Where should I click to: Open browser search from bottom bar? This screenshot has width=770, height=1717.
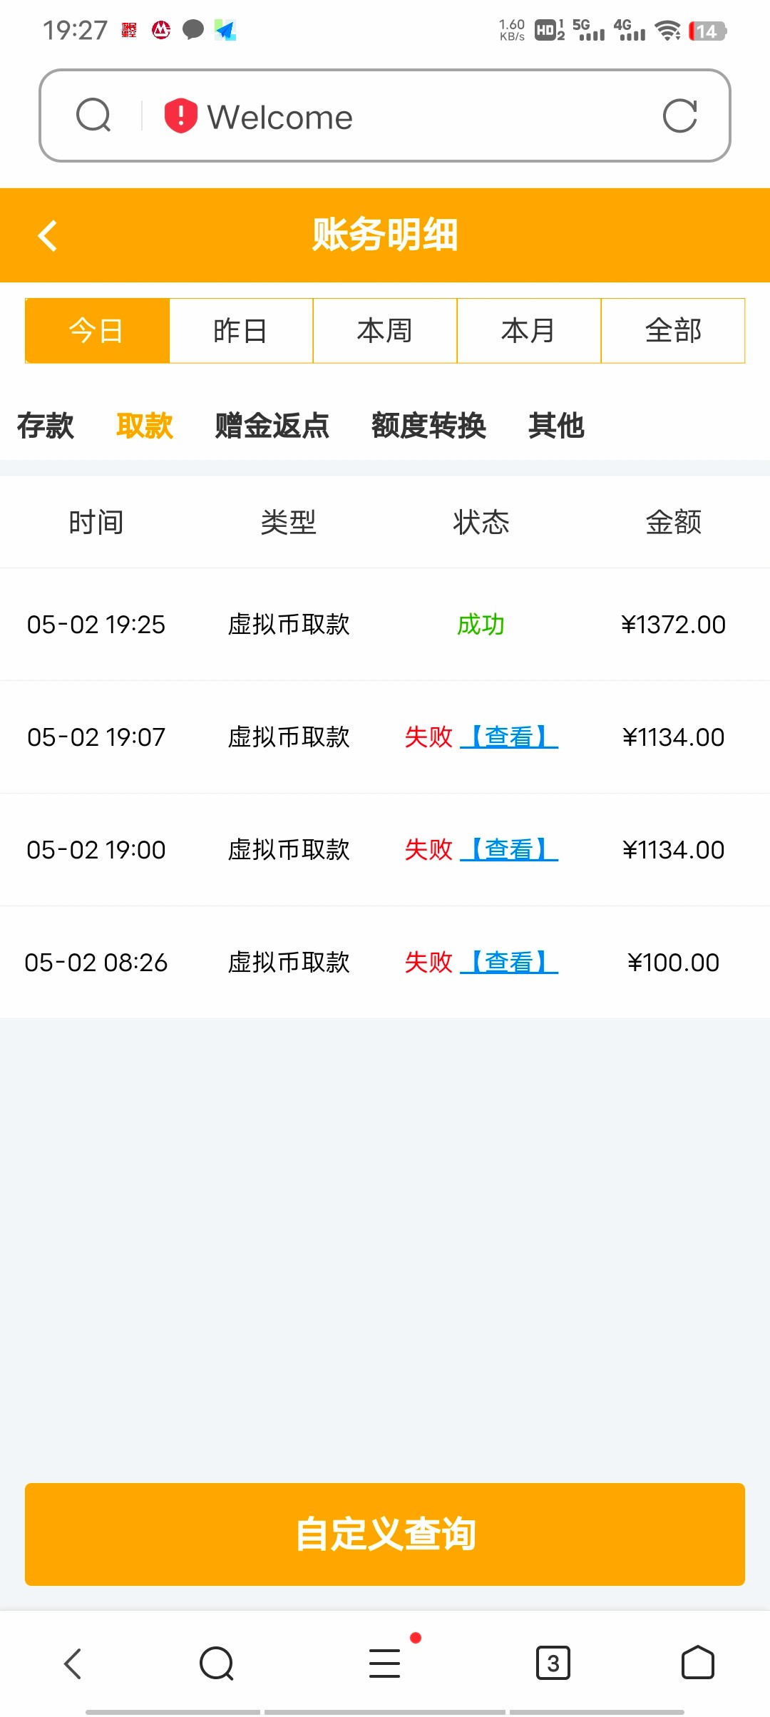click(x=216, y=1664)
